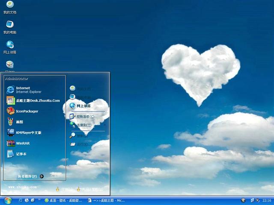Switch to 桌面 - 壁纸 taskbar window
This screenshot has width=274, height=205.
pos(63,200)
